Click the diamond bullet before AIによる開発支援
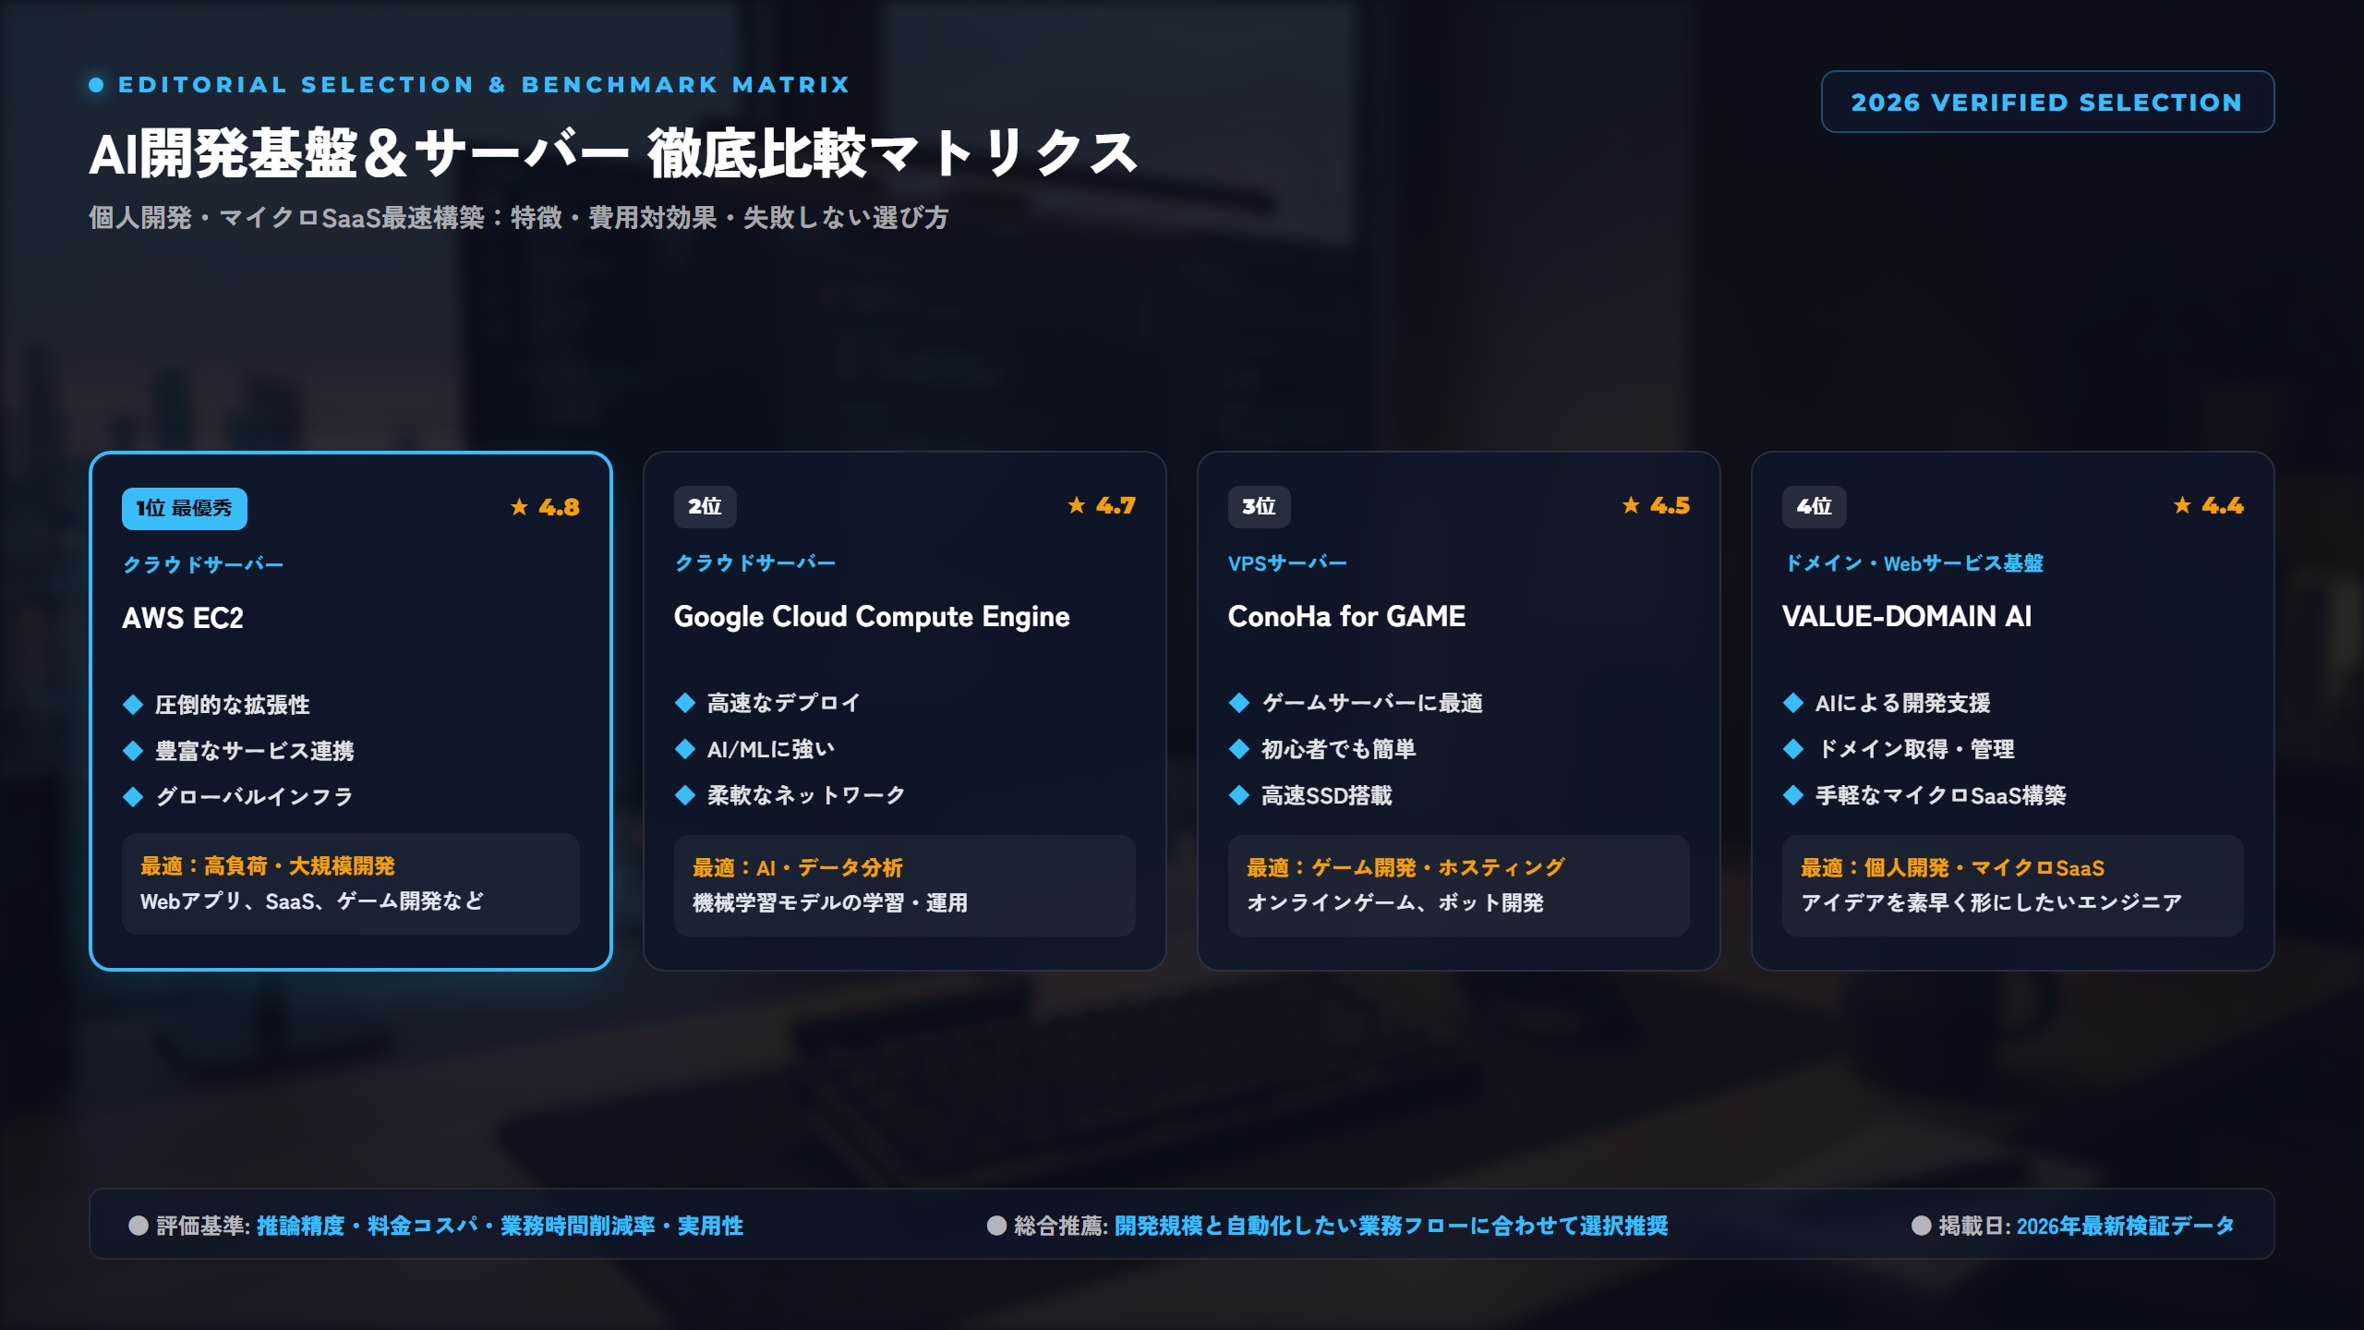The width and height of the screenshot is (2364, 1330). tap(1793, 703)
